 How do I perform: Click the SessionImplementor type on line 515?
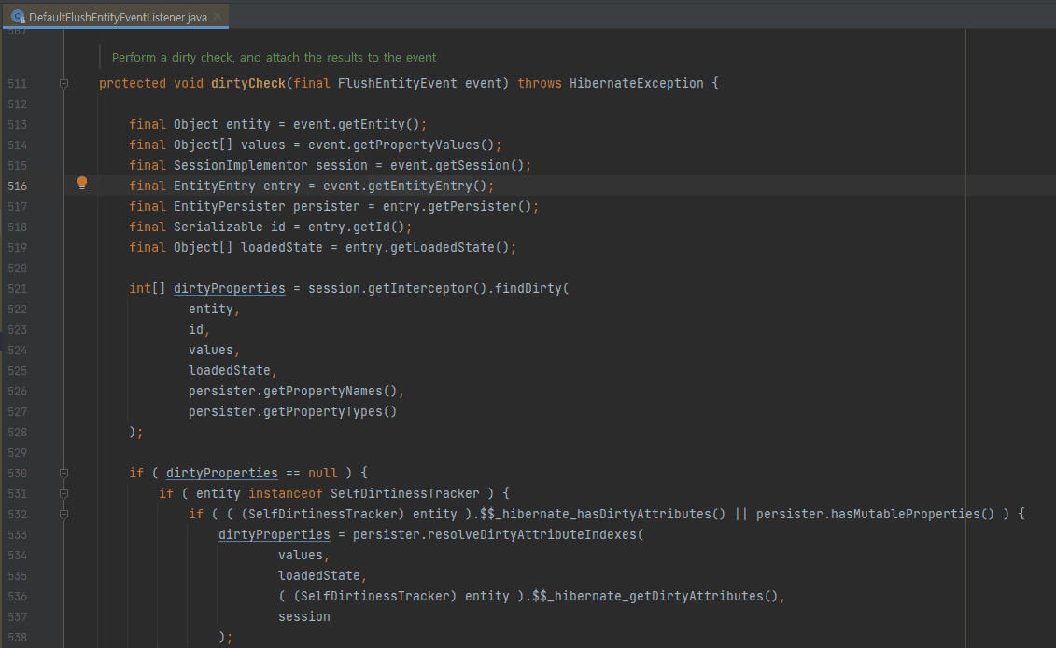(x=241, y=165)
